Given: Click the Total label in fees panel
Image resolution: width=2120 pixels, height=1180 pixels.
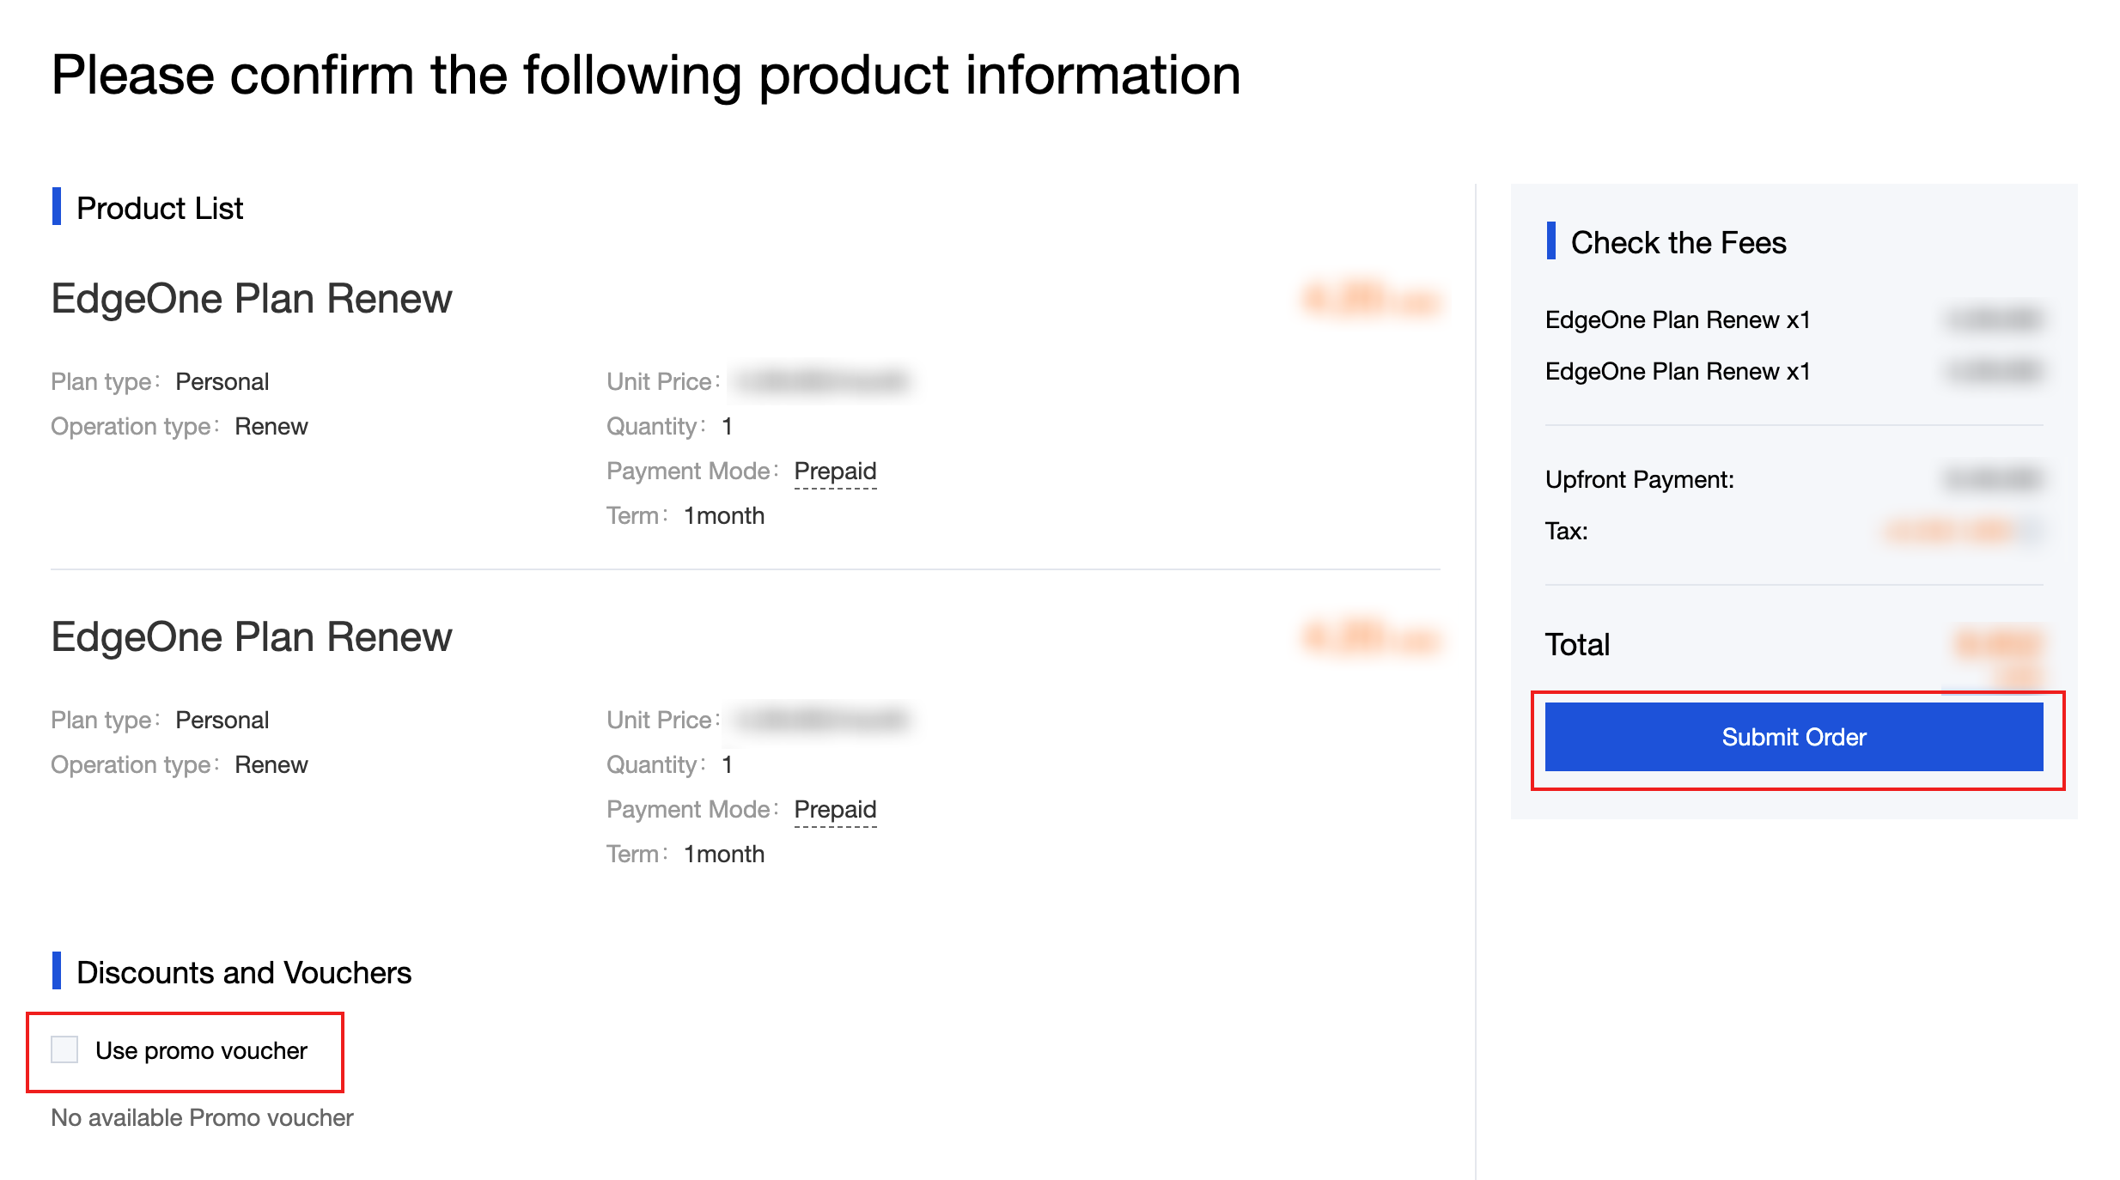Looking at the screenshot, I should pyautogui.click(x=1577, y=644).
